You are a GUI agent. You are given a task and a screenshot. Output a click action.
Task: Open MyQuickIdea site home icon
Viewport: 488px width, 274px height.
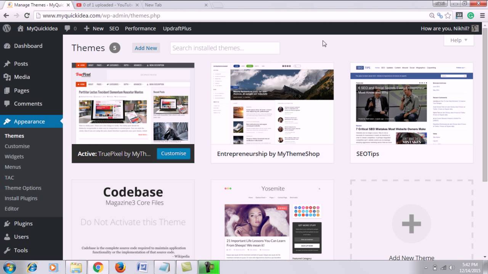(x=20, y=29)
